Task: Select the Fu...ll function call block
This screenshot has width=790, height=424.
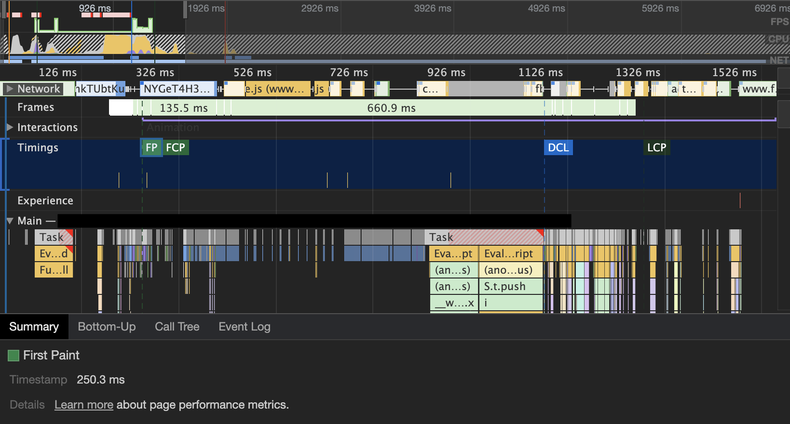Action: pos(54,270)
